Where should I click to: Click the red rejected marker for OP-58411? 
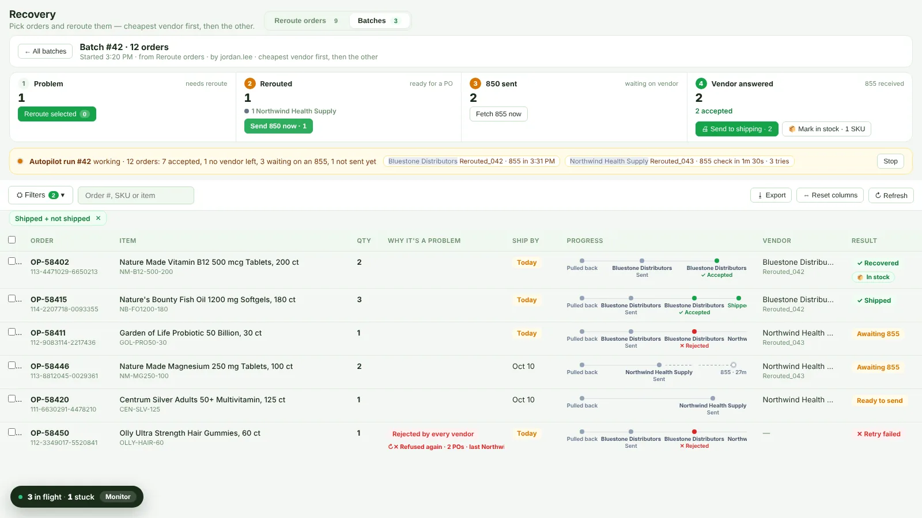[694, 332]
